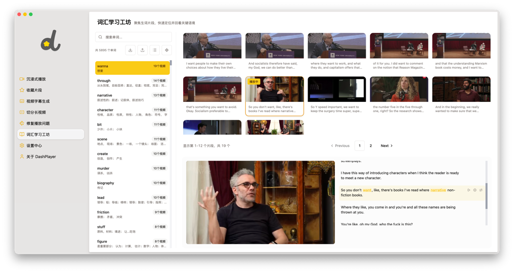Click the import (download) words button

[130, 50]
